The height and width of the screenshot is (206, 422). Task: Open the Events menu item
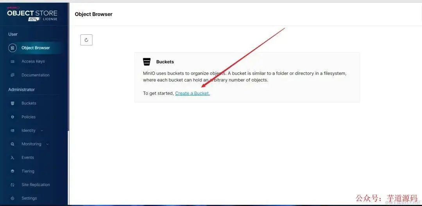(28, 158)
